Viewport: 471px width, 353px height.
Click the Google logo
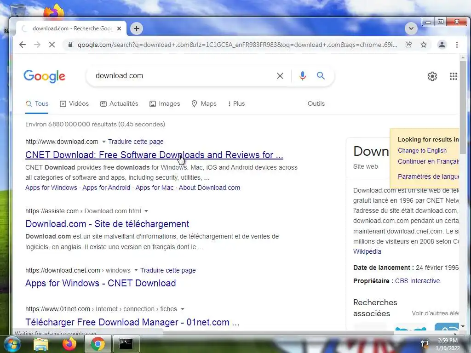point(44,76)
